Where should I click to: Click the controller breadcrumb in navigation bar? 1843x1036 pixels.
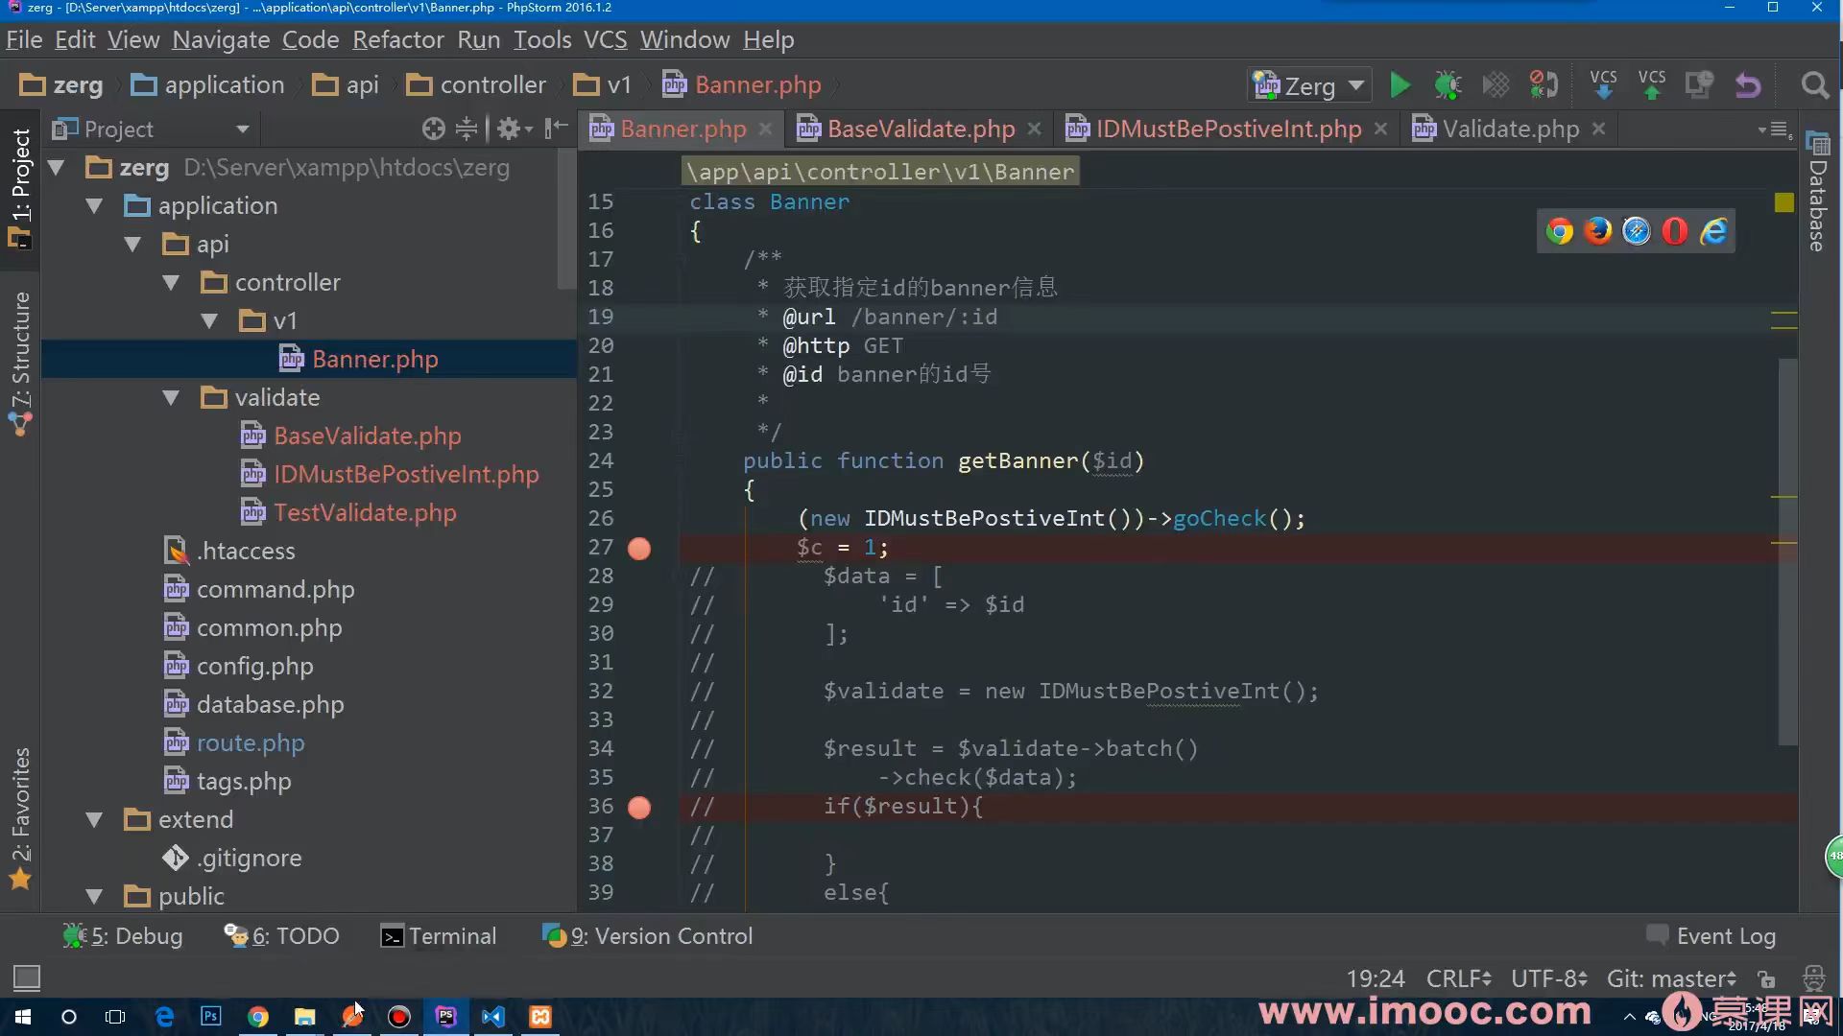point(476,85)
